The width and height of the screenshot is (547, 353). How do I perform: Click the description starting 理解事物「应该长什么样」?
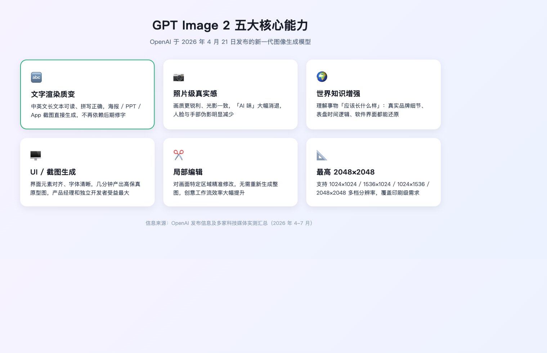pyautogui.click(x=371, y=110)
